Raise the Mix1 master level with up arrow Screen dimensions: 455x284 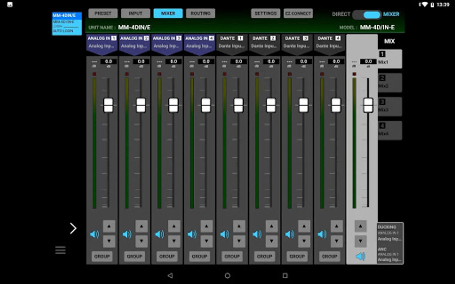pyautogui.click(x=361, y=226)
